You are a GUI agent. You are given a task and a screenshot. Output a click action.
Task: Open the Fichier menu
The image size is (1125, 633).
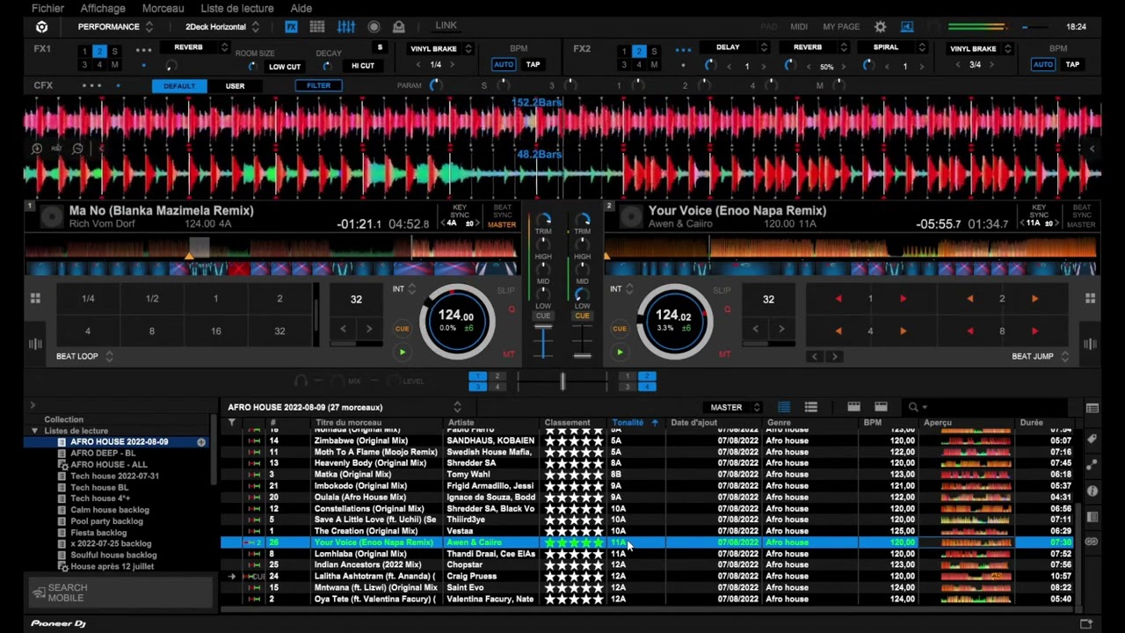pos(47,8)
